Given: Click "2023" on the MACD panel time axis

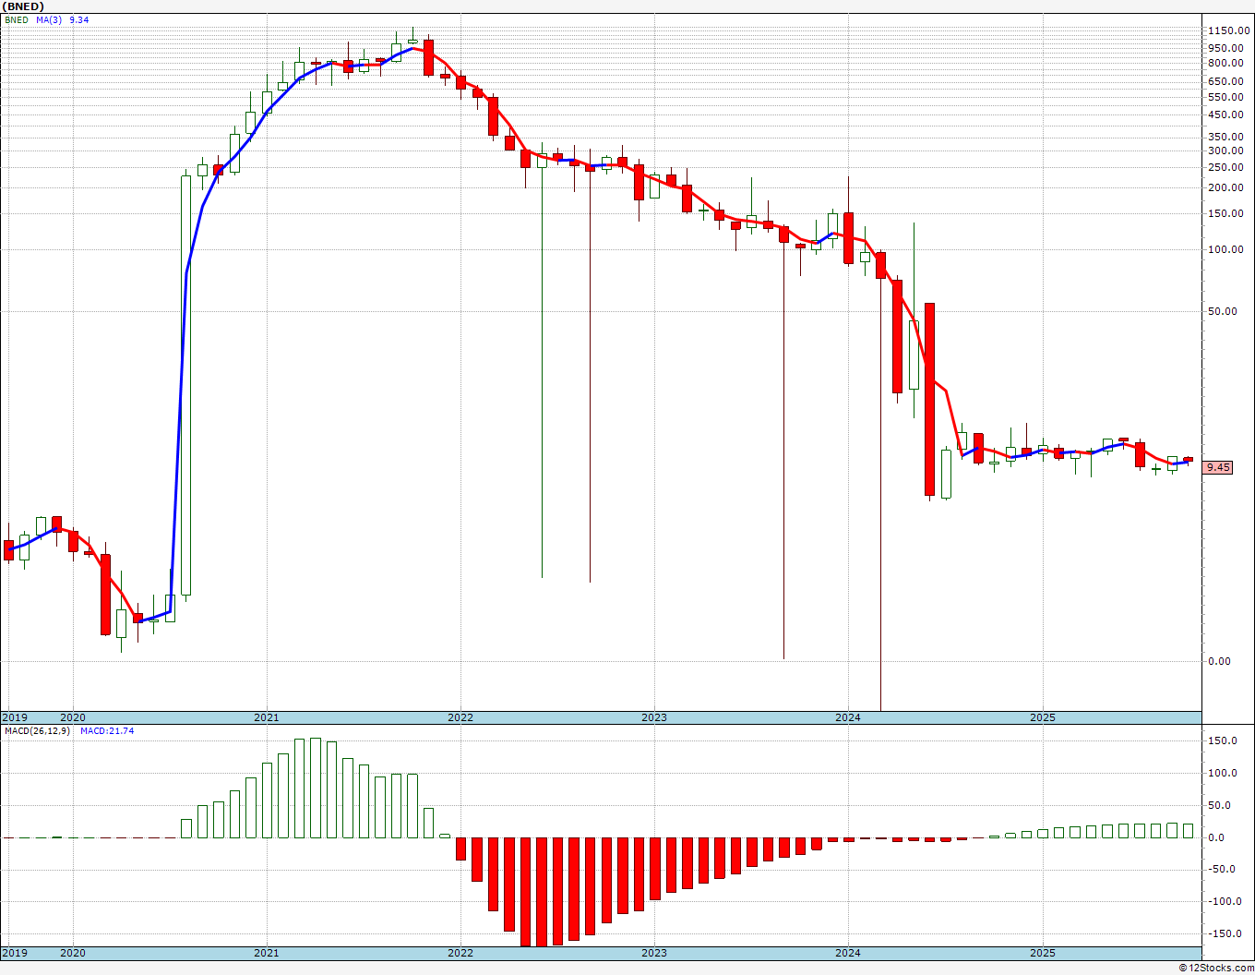Looking at the screenshot, I should point(653,953).
